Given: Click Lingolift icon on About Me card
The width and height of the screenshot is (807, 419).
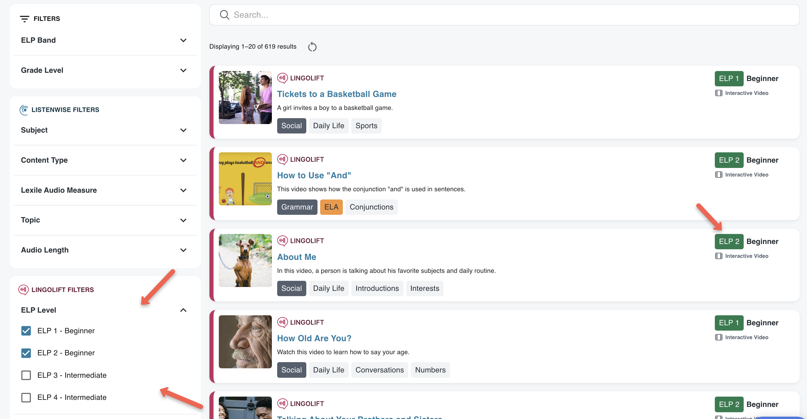Looking at the screenshot, I should click(x=282, y=241).
